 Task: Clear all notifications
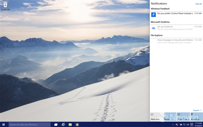(x=199, y=4)
